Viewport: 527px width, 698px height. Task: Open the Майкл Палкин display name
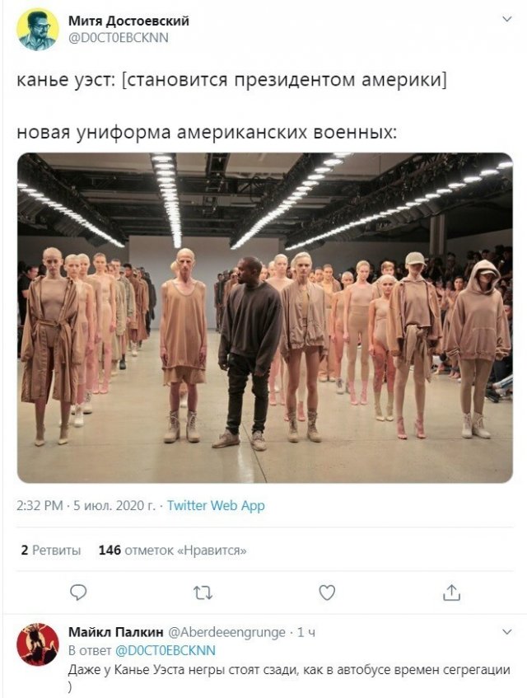tap(115, 632)
